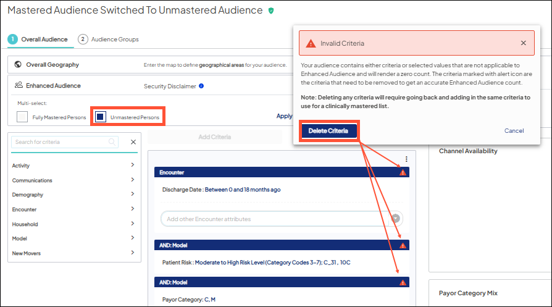
Task: Click the Search for criteria input field
Action: tap(60, 142)
